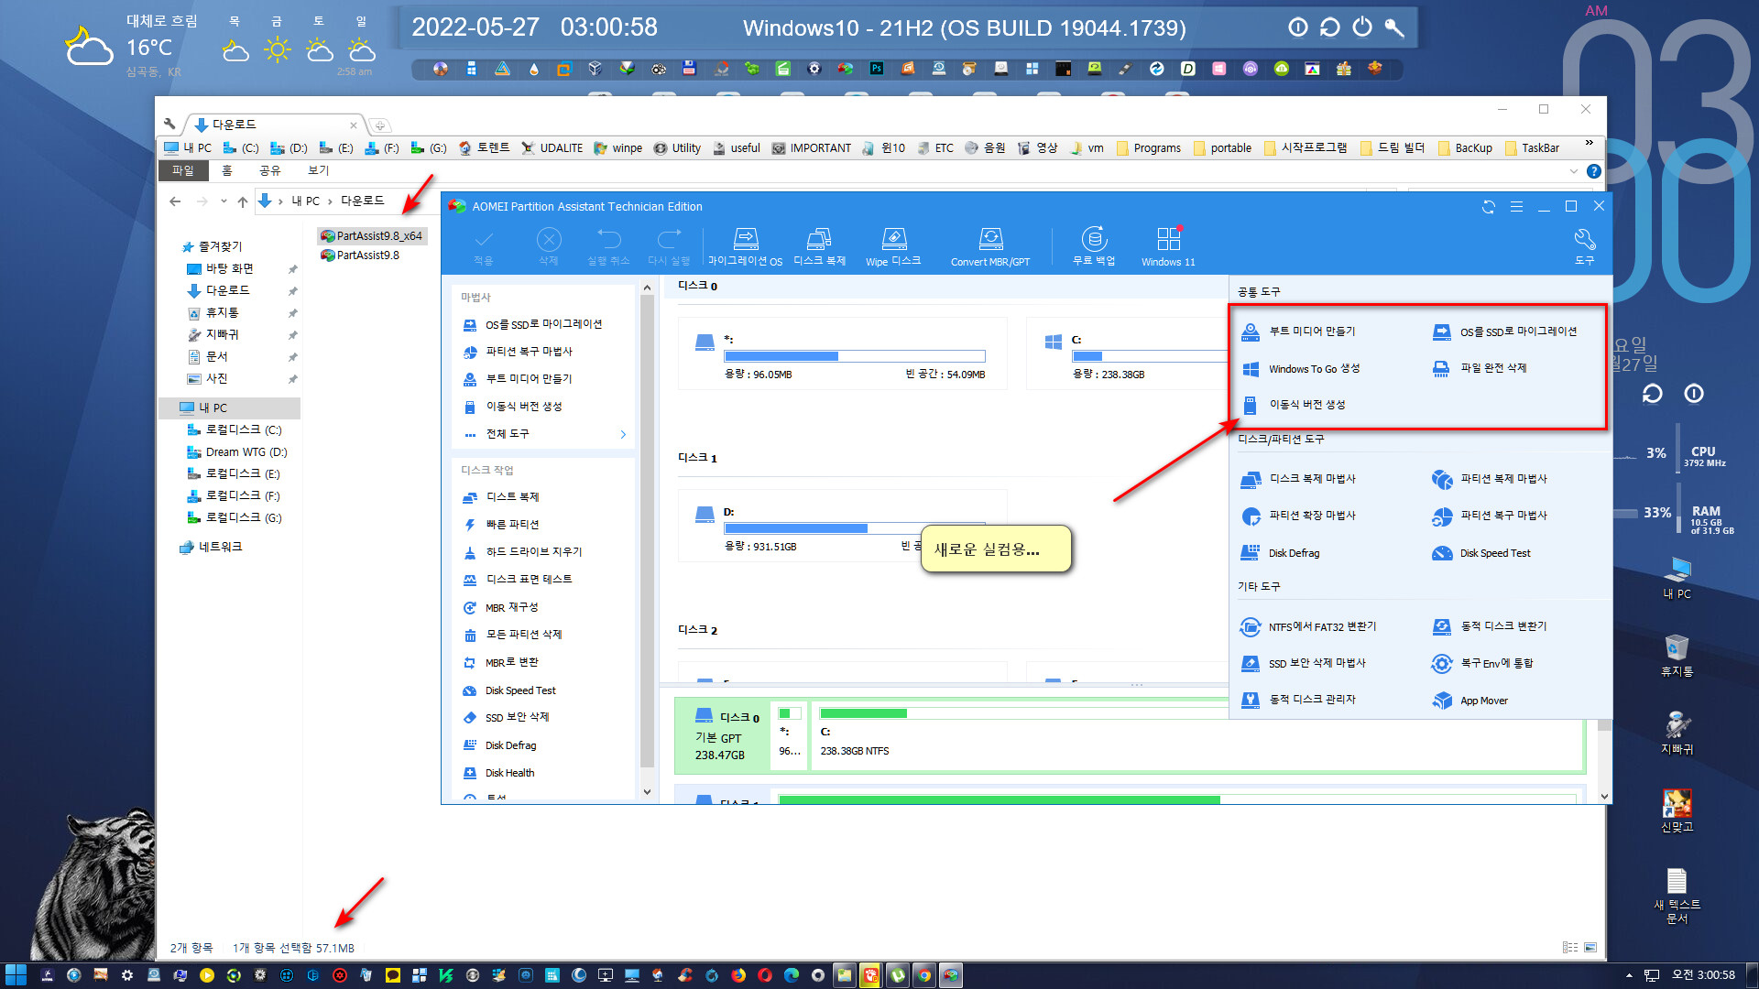Click the Free Backup (무료 백업) icon
The image size is (1759, 989).
pyautogui.click(x=1094, y=247)
